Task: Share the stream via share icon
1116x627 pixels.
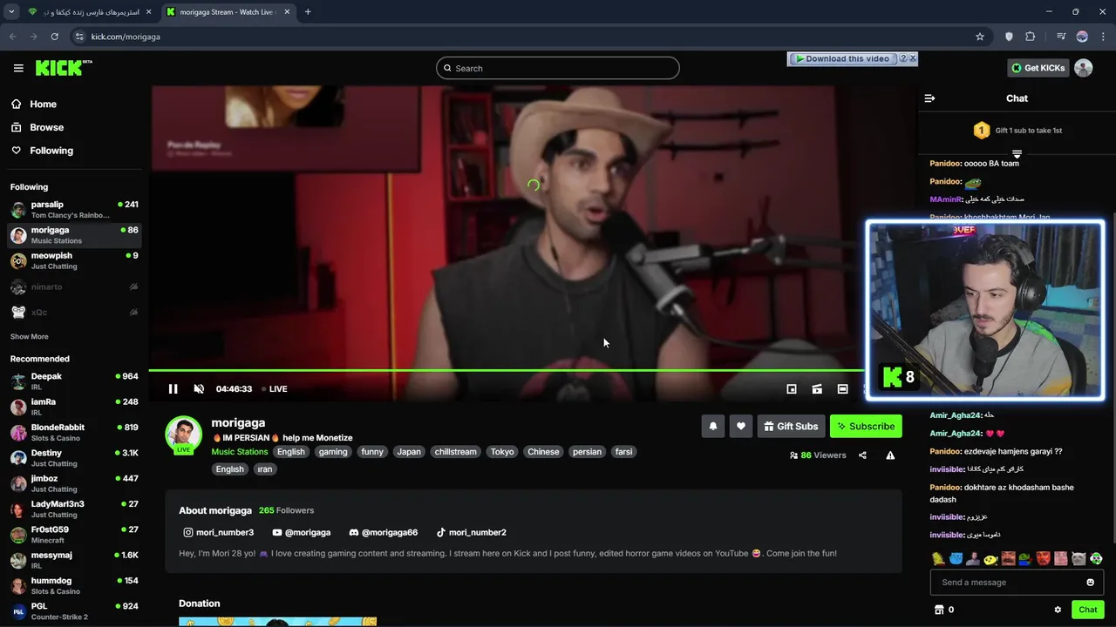Action: coord(862,455)
